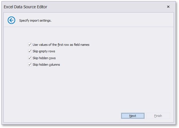Screen dimensions: 179x128
Task: Close the Excel Data Source Editor dialog
Action: [168, 7]
